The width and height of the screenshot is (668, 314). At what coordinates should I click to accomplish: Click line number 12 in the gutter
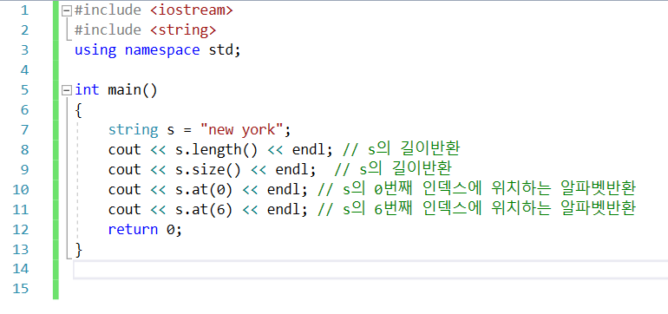(21, 230)
